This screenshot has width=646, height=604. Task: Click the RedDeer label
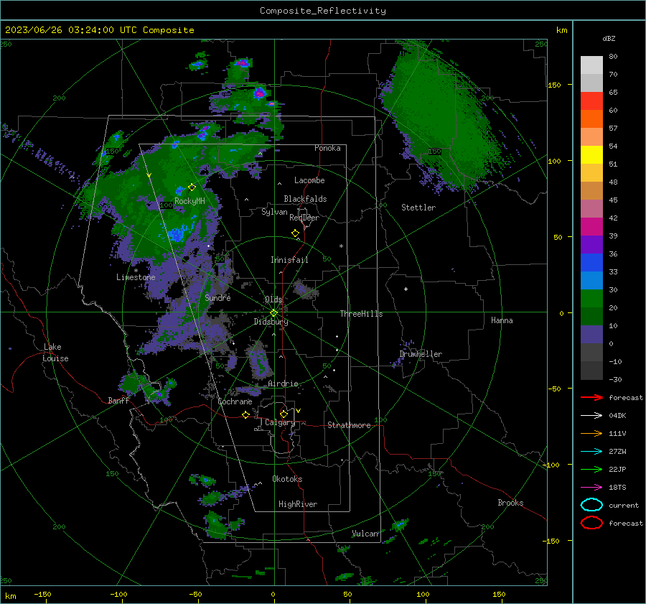tap(304, 218)
